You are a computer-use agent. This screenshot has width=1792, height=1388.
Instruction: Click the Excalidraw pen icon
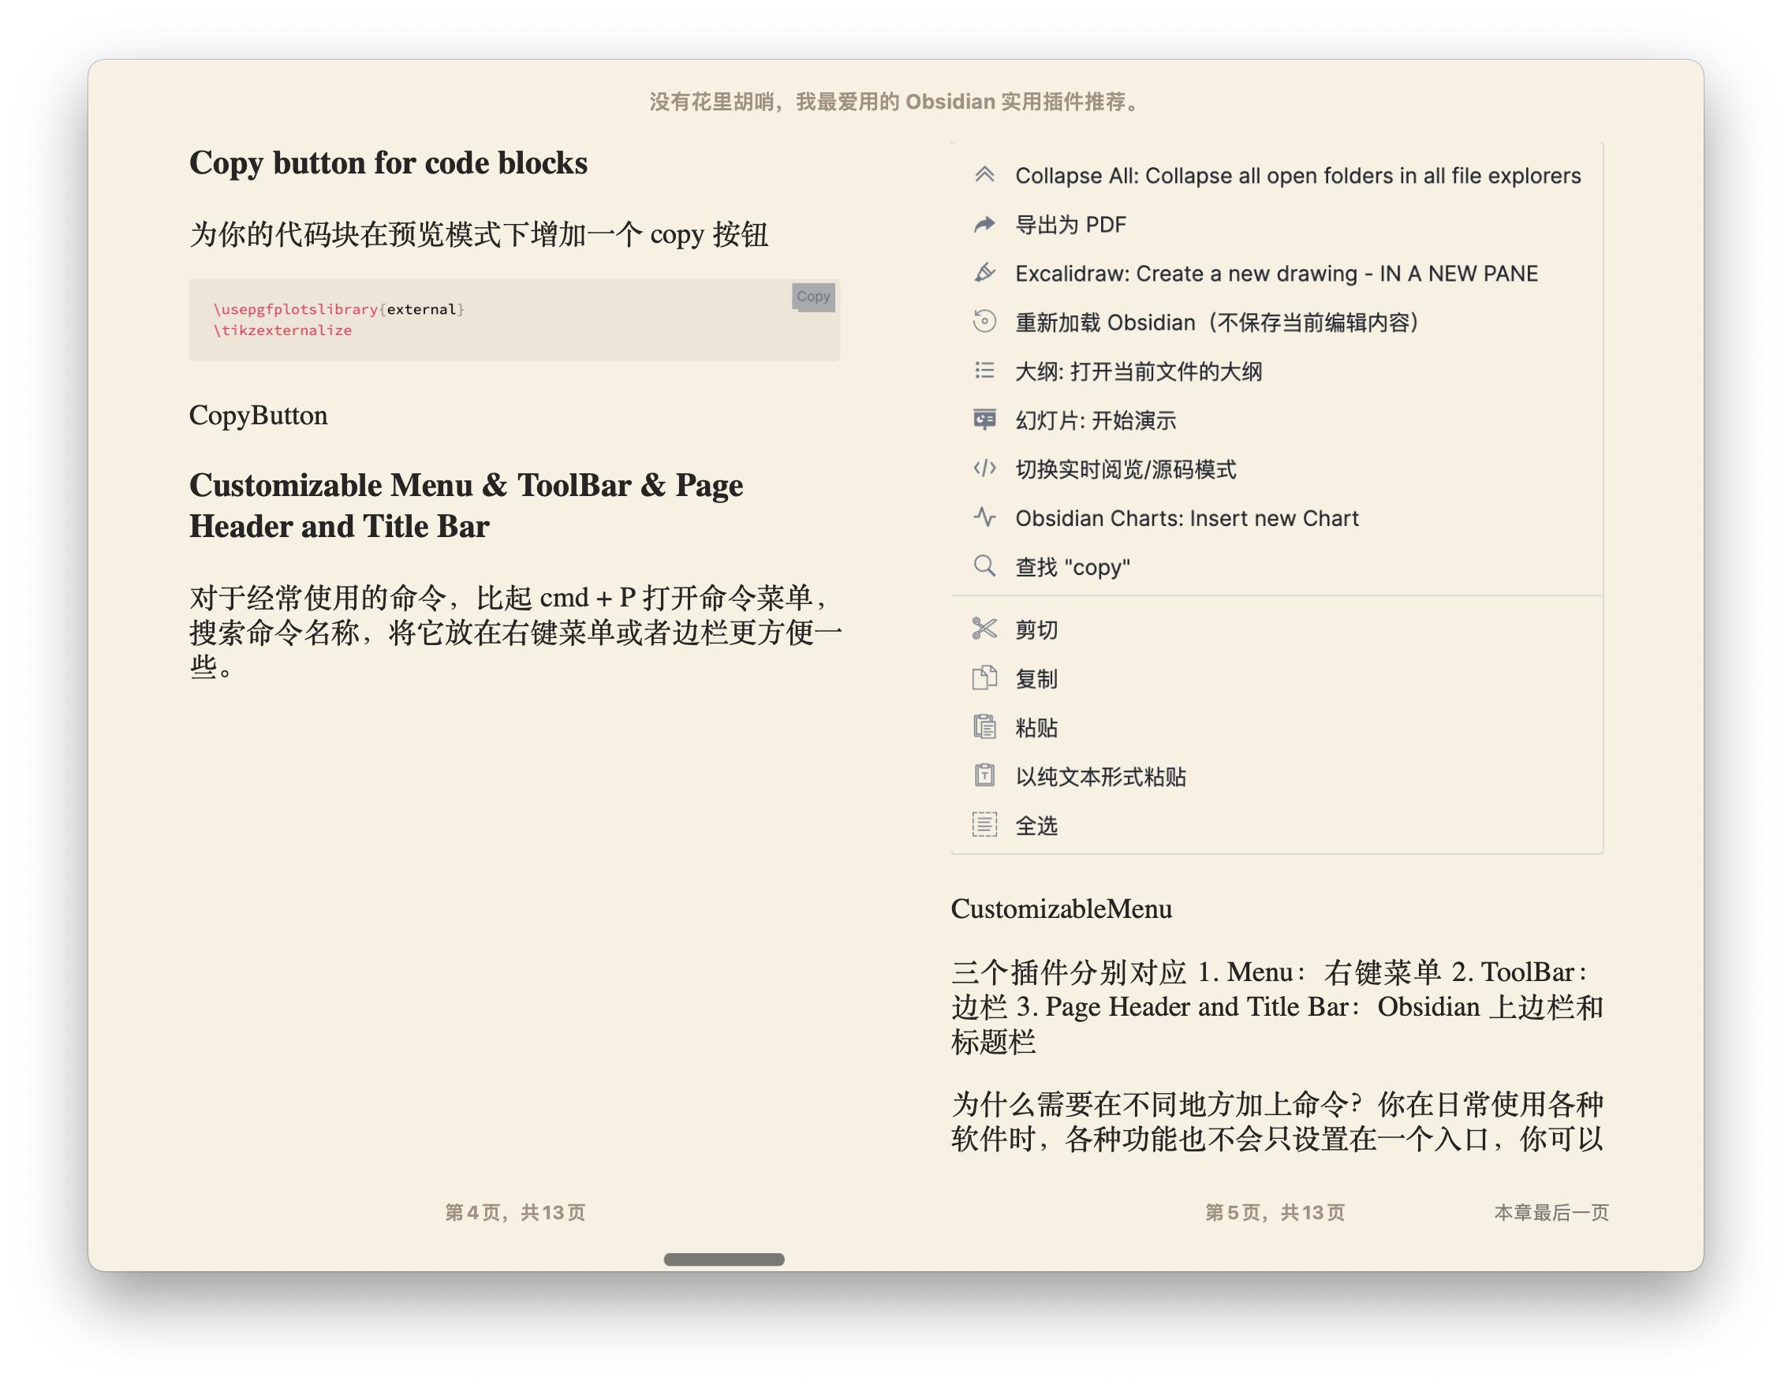[x=984, y=272]
